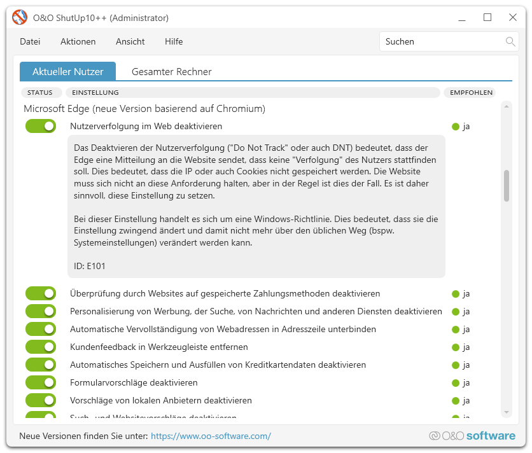Click the scrollbar up arrow

point(507,106)
